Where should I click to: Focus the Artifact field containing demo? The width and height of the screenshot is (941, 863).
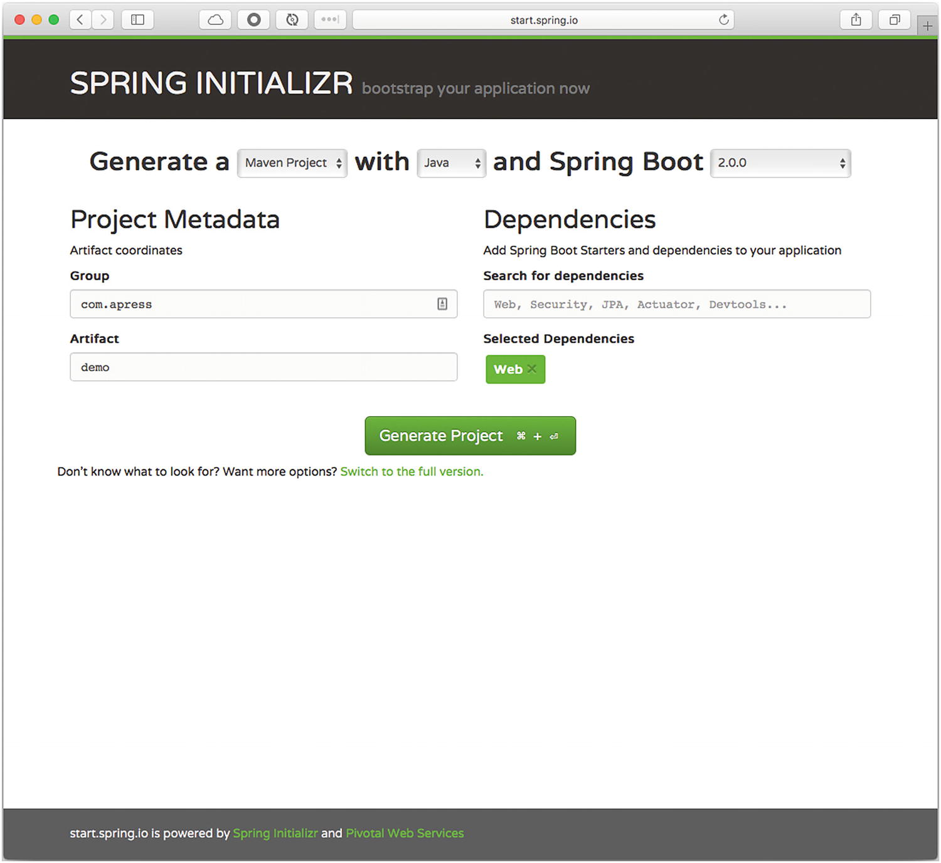[263, 367]
